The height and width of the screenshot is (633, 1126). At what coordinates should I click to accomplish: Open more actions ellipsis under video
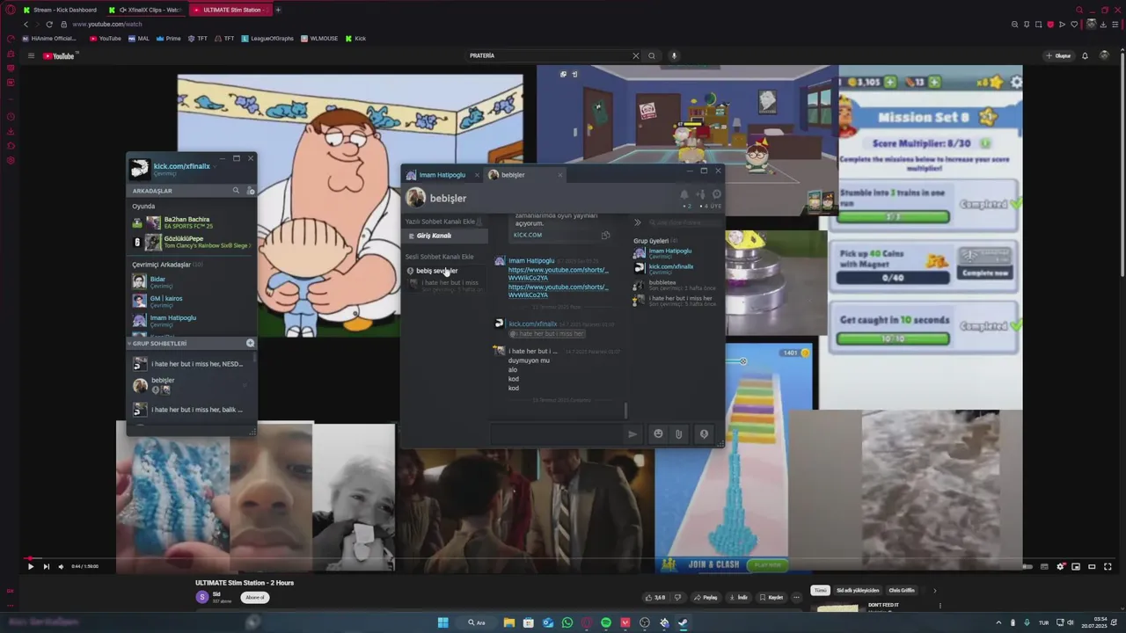coord(797,597)
